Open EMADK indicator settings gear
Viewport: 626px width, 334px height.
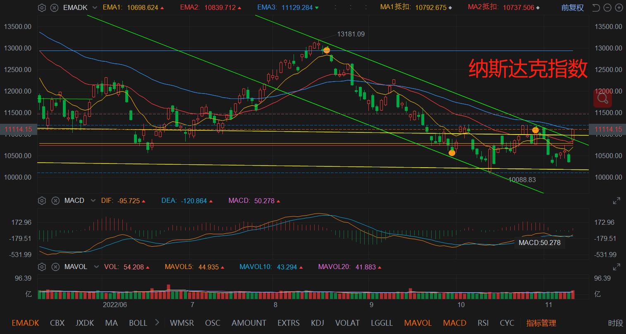coord(42,7)
